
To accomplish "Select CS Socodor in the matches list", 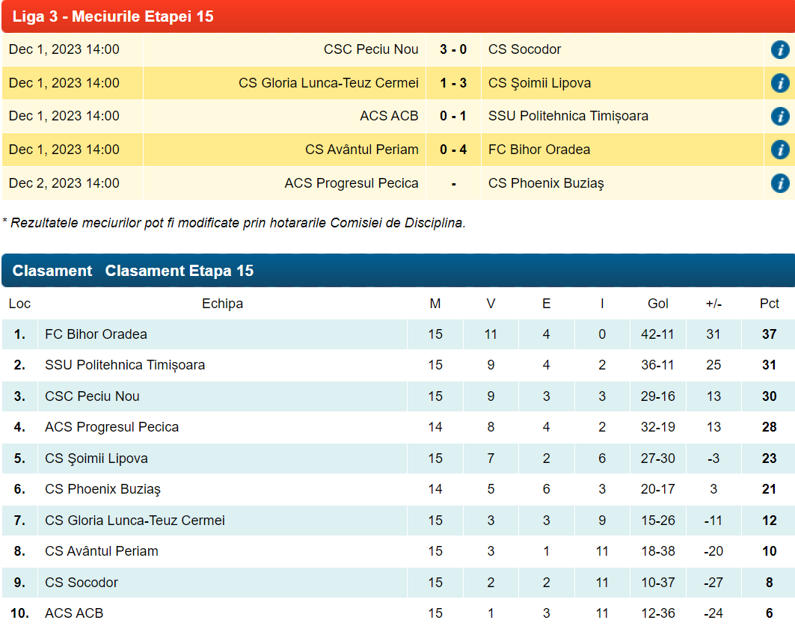I will (524, 49).
